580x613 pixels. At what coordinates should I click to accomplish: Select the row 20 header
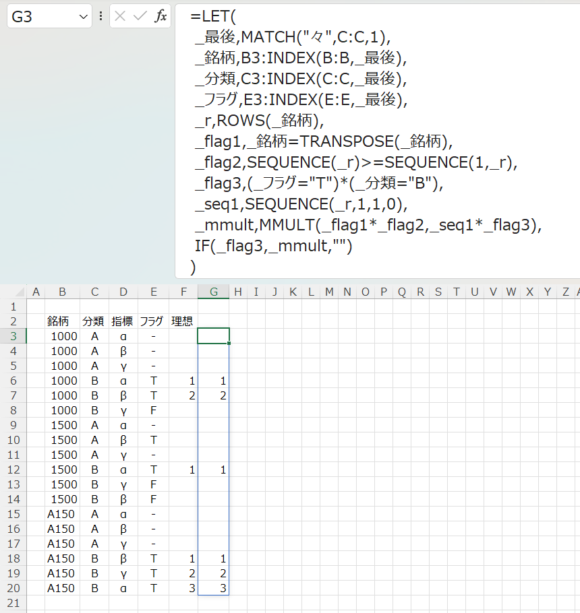[x=14, y=587]
